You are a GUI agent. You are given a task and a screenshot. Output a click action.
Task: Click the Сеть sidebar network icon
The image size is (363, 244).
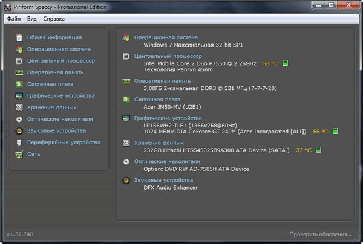pyautogui.click(x=19, y=154)
